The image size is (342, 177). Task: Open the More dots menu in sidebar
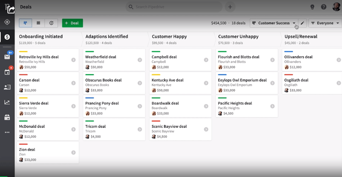7,132
